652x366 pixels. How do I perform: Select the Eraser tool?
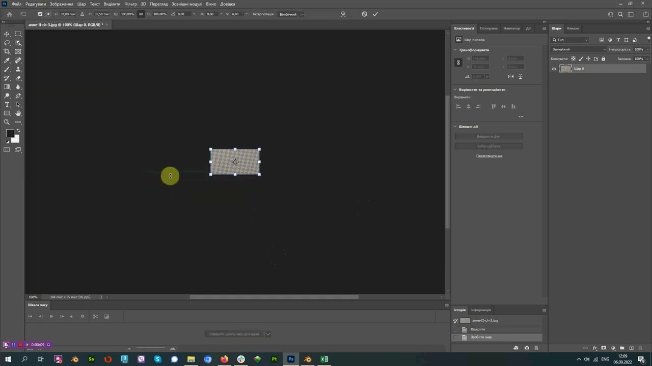[18, 78]
